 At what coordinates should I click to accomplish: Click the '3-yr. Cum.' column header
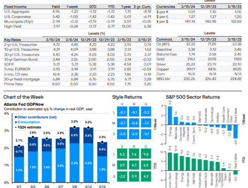(x=142, y=6)
